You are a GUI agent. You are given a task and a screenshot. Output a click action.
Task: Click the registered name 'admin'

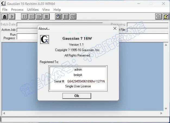(78, 69)
